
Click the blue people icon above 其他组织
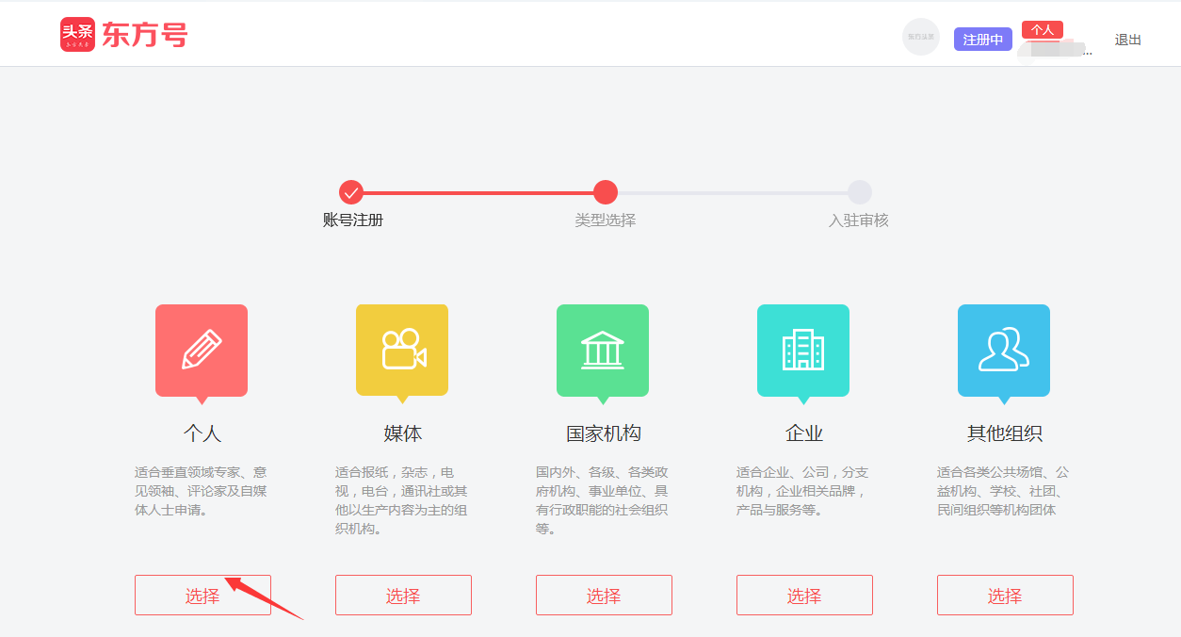pyautogui.click(x=1004, y=350)
